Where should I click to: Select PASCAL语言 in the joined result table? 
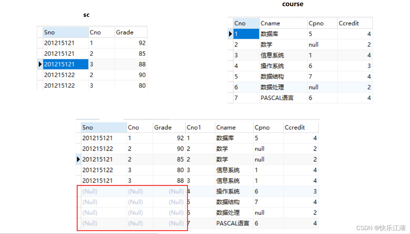[x=234, y=223]
